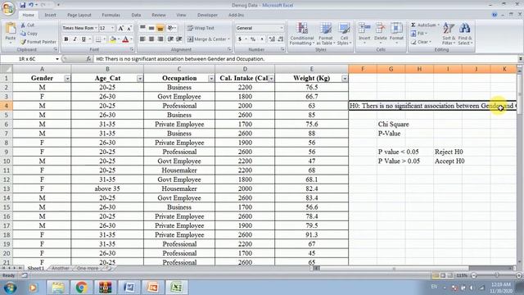Open Sort & Filter menu
Viewport: 524px width, 295px height.
pyautogui.click(x=448, y=34)
